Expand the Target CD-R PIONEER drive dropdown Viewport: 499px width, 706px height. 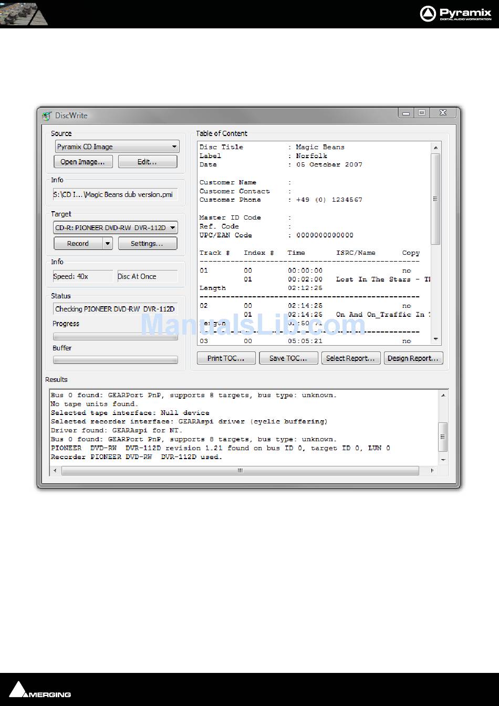coord(116,227)
